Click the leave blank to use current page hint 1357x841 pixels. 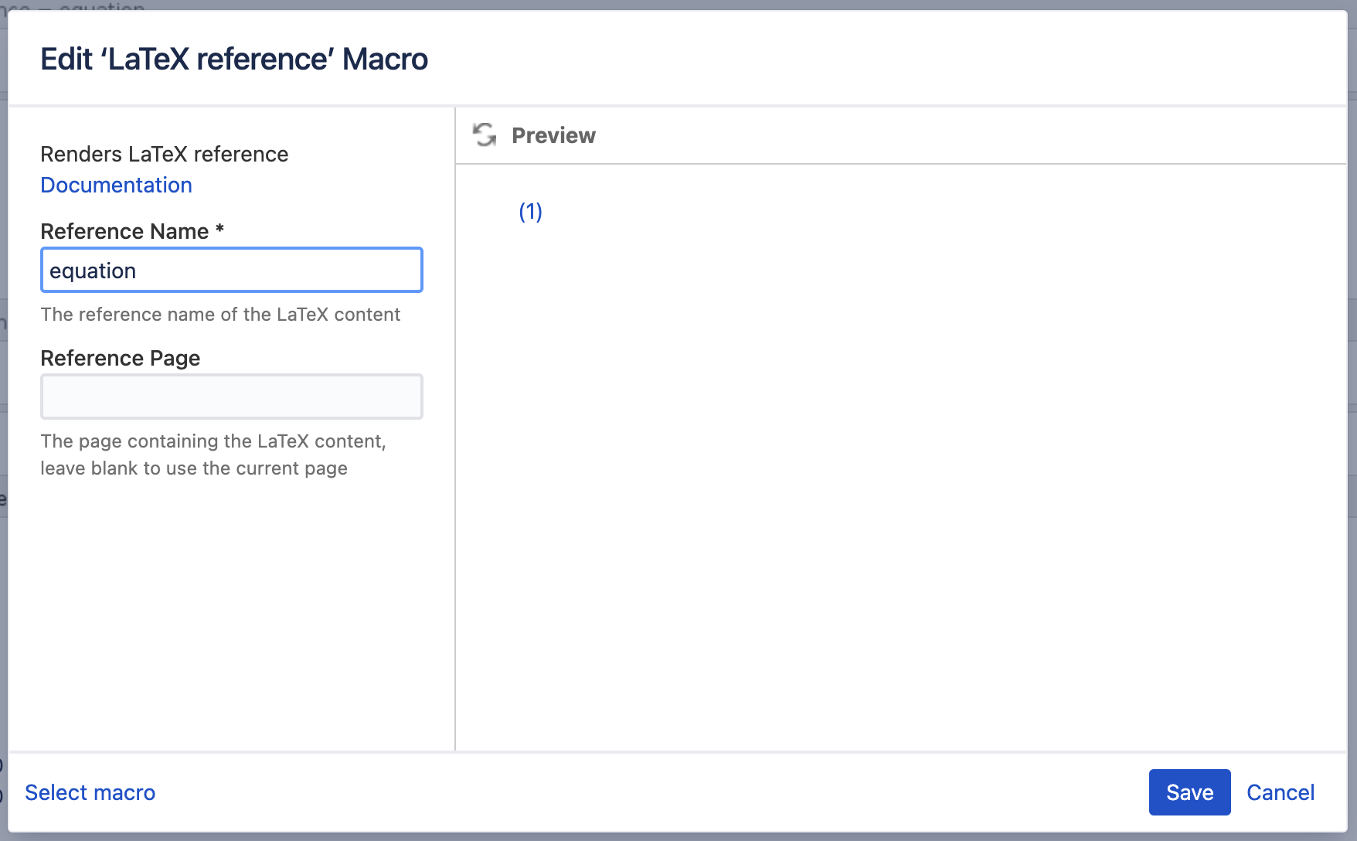click(194, 468)
